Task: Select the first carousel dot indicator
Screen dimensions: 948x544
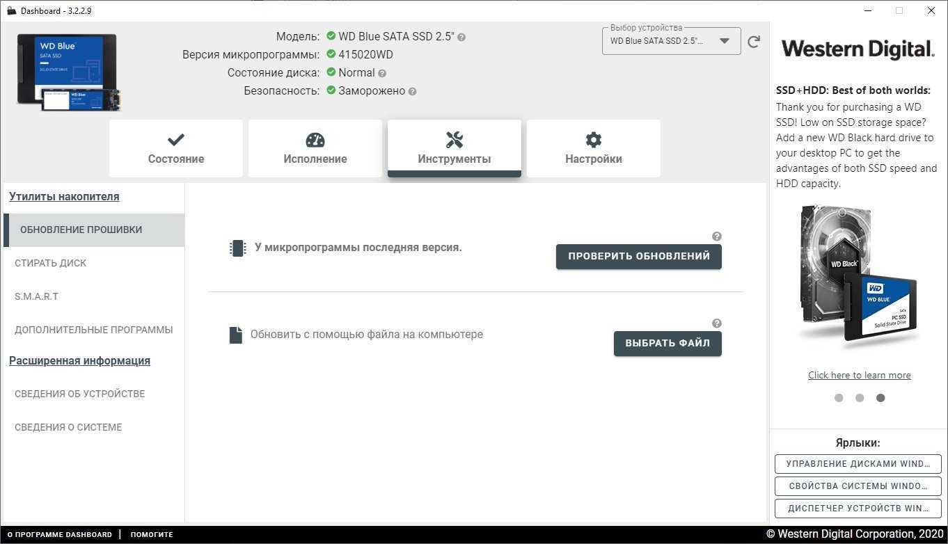Action: point(839,398)
